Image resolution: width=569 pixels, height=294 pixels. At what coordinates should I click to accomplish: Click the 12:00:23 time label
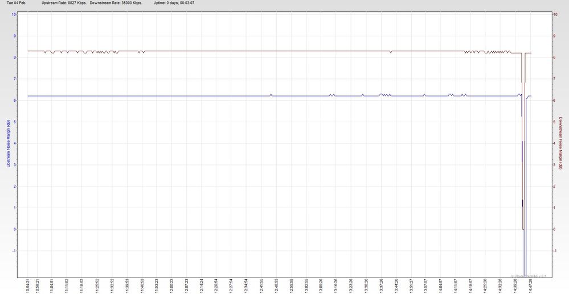point(171,286)
